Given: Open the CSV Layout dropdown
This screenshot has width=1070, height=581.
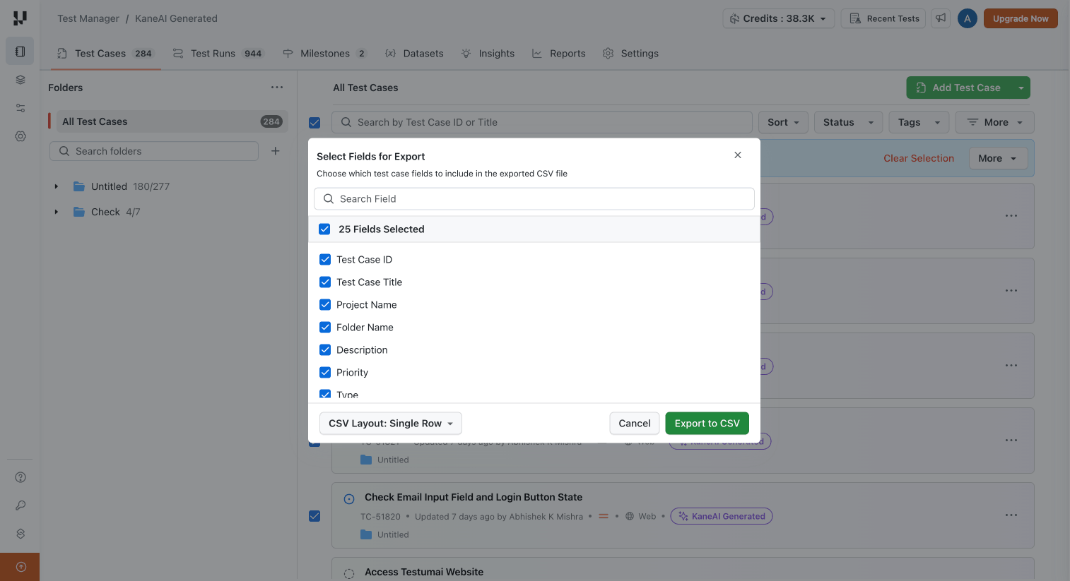Looking at the screenshot, I should (x=391, y=424).
